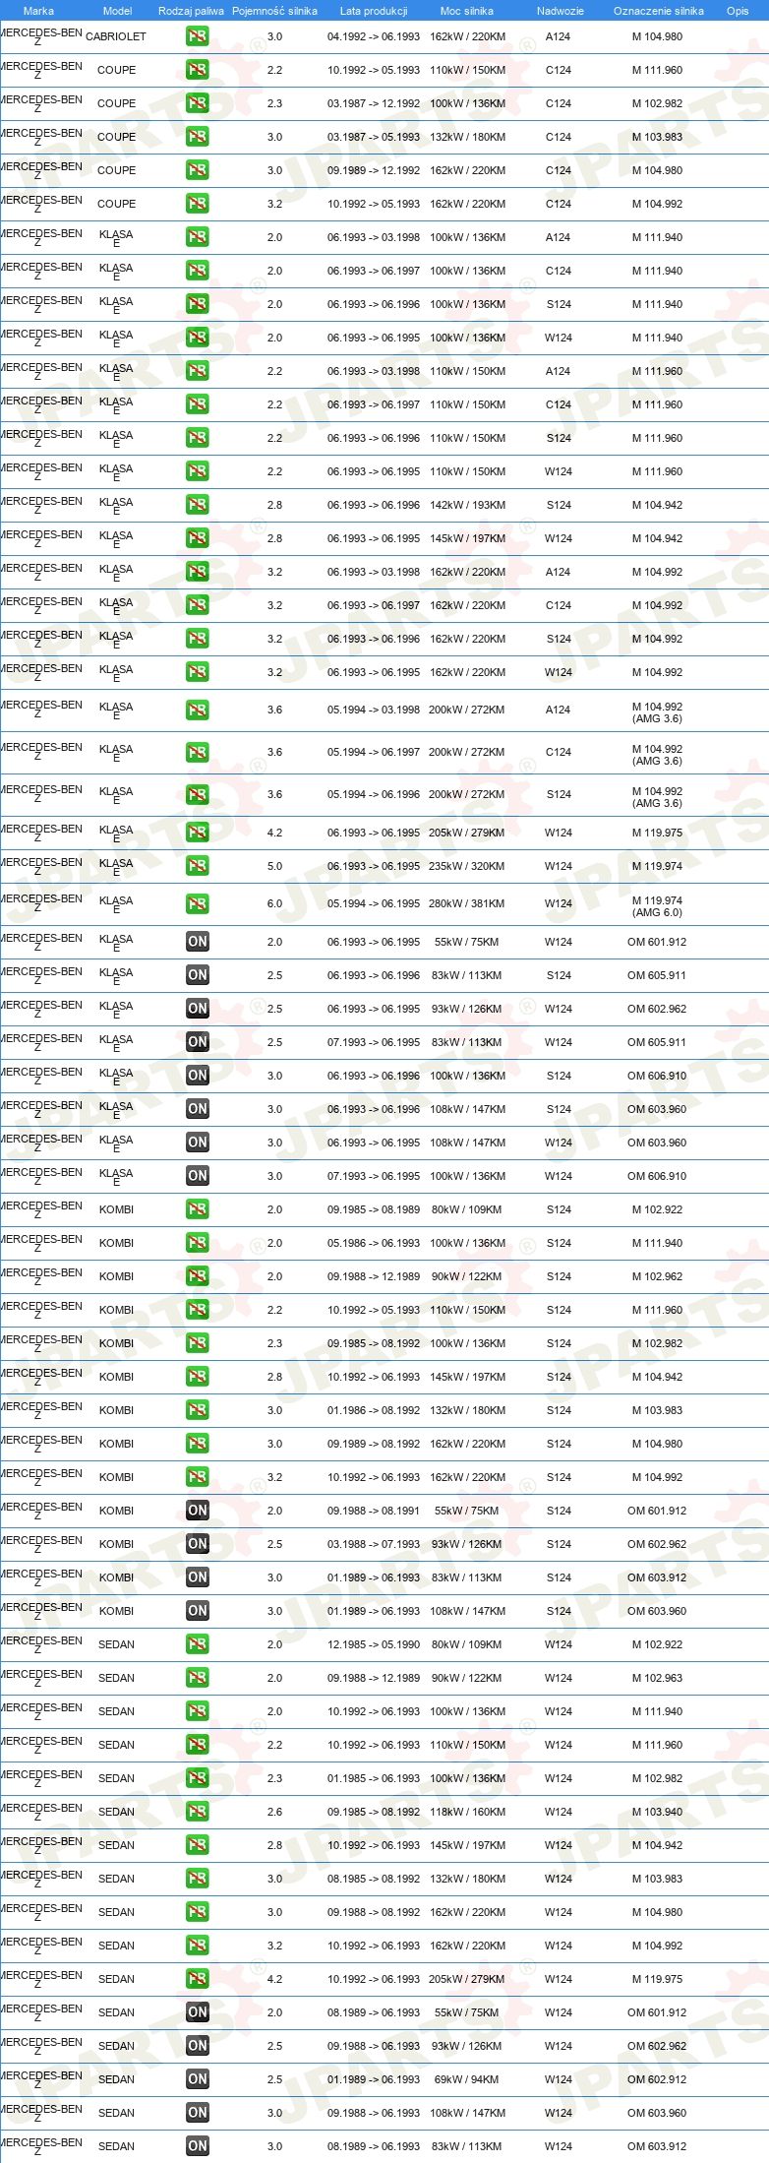The image size is (769, 2163).
Task: Click production years 04.1992 -> 06.1993
Action: [374, 36]
